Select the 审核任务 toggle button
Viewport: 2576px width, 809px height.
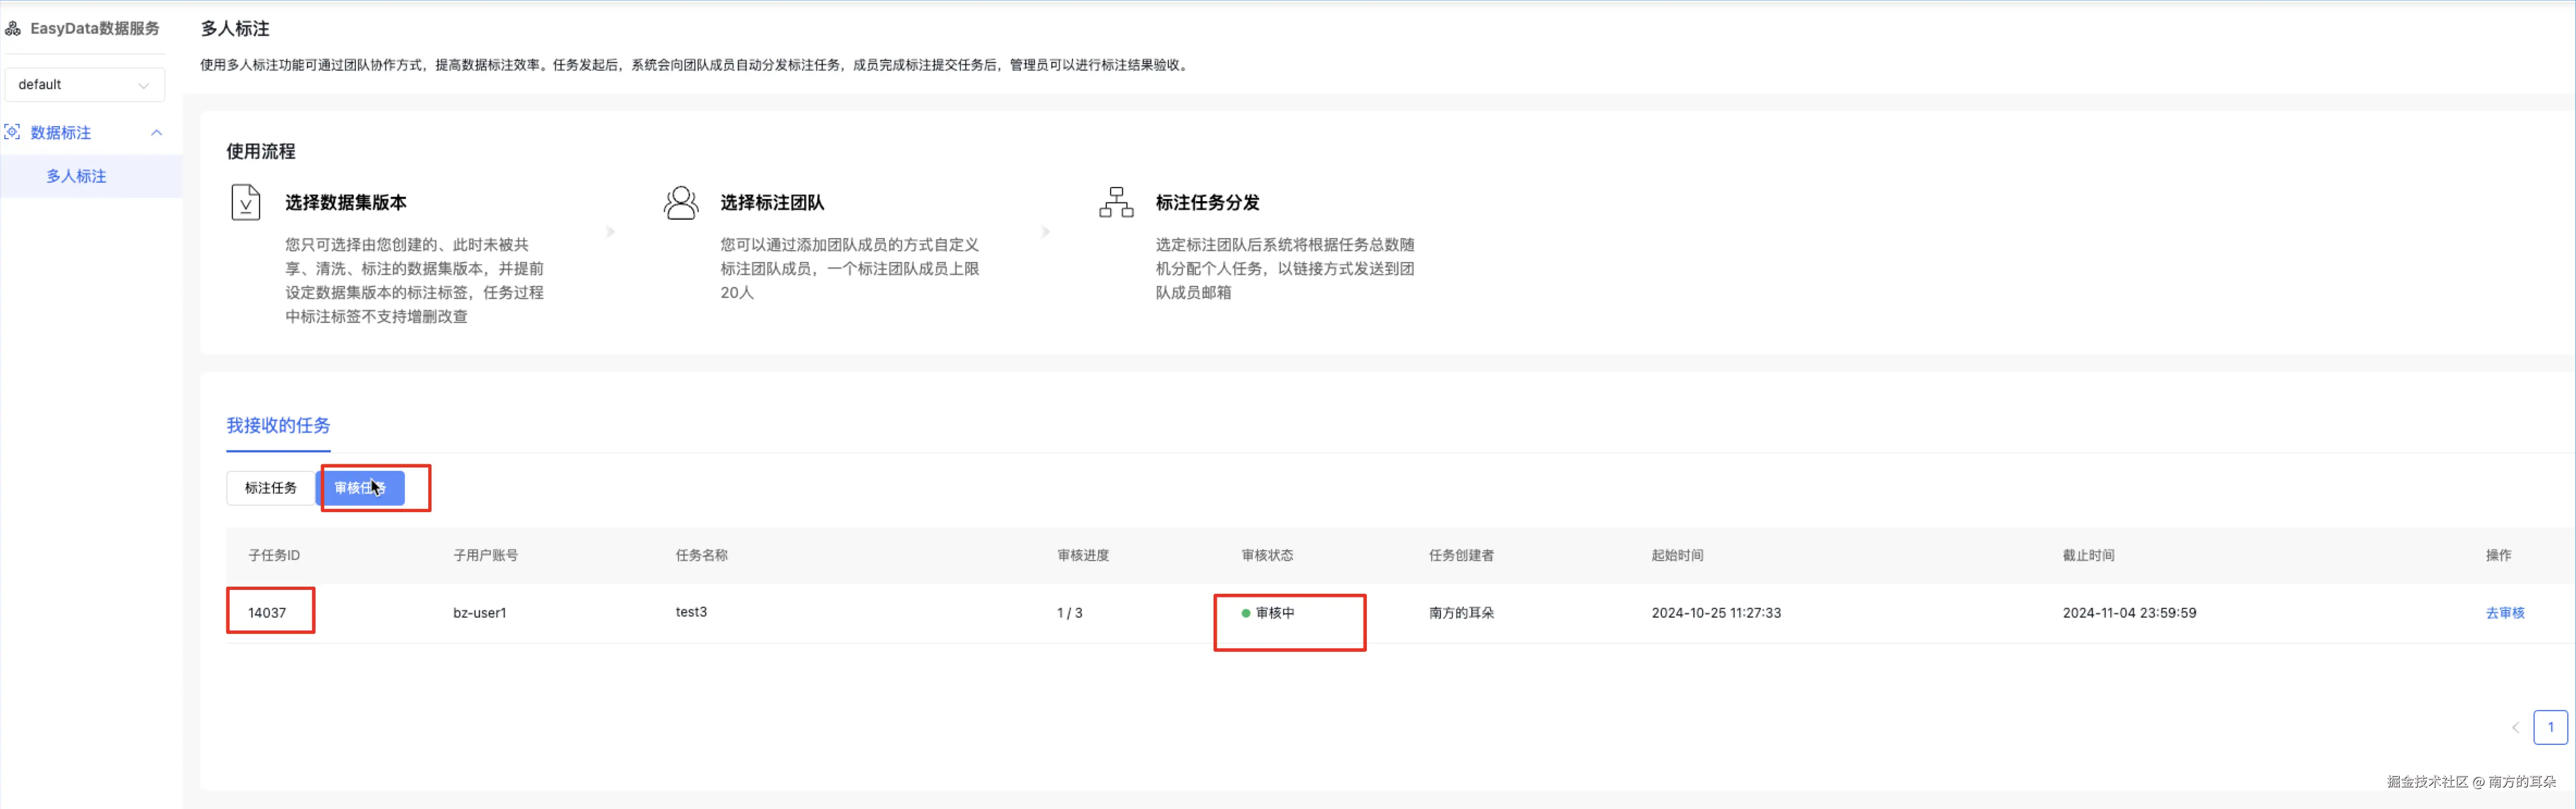[x=360, y=487]
